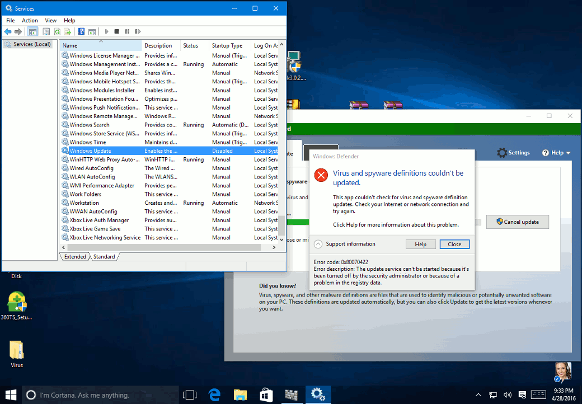Image resolution: width=582 pixels, height=404 pixels.
Task: Click the Help button in error dialog
Action: tap(420, 245)
